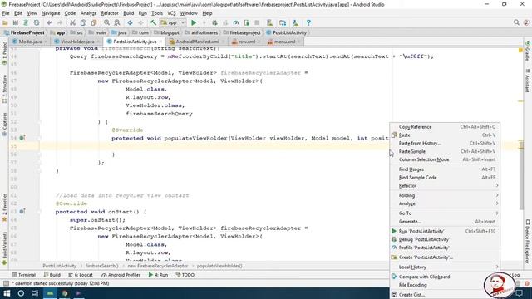Click the Help question mark icon

(x=308, y=22)
